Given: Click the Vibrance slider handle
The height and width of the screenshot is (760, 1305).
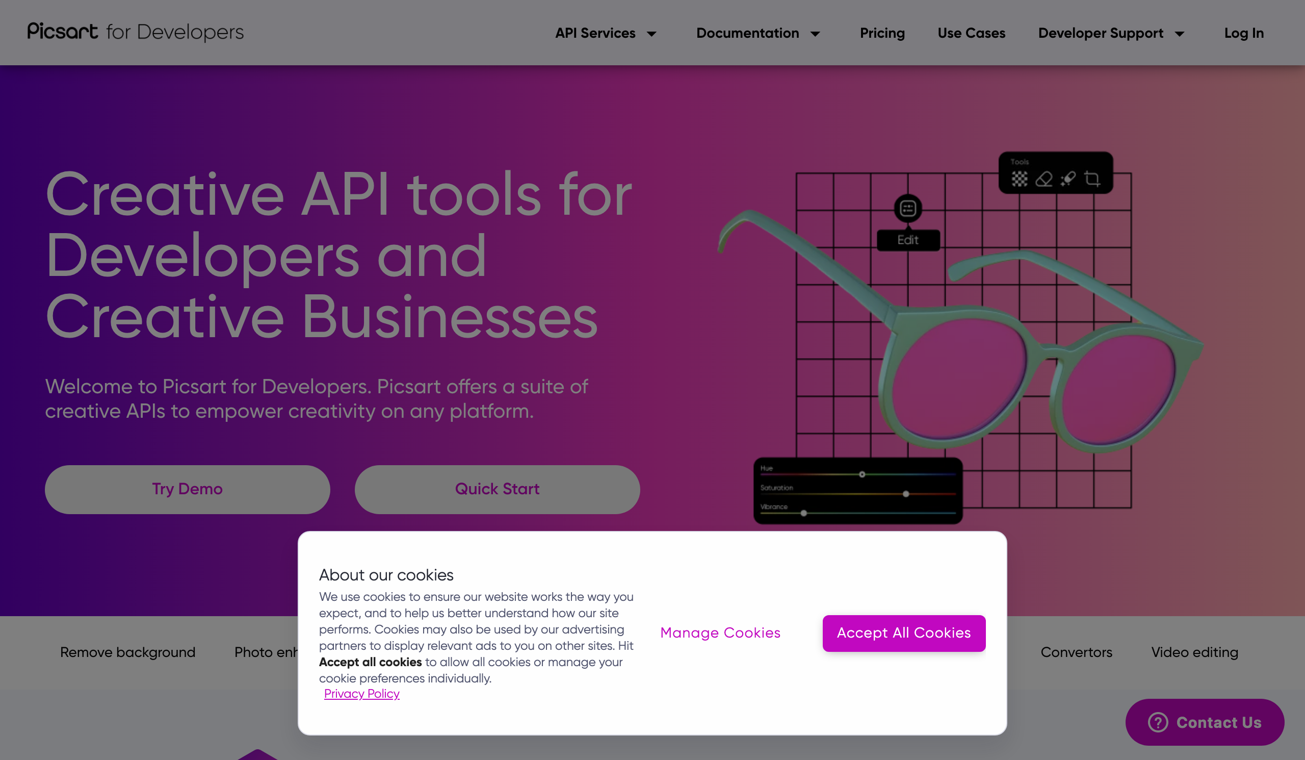Looking at the screenshot, I should [x=803, y=514].
